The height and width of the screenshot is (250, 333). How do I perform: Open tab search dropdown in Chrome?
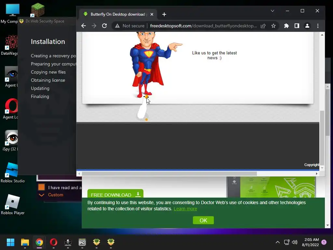[273, 11]
